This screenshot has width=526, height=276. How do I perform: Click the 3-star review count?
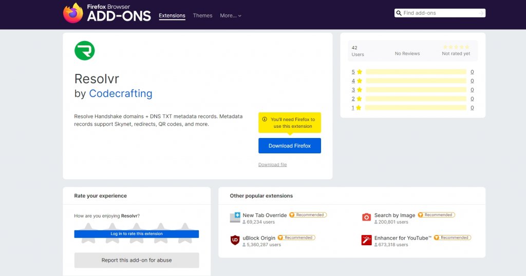472,90
